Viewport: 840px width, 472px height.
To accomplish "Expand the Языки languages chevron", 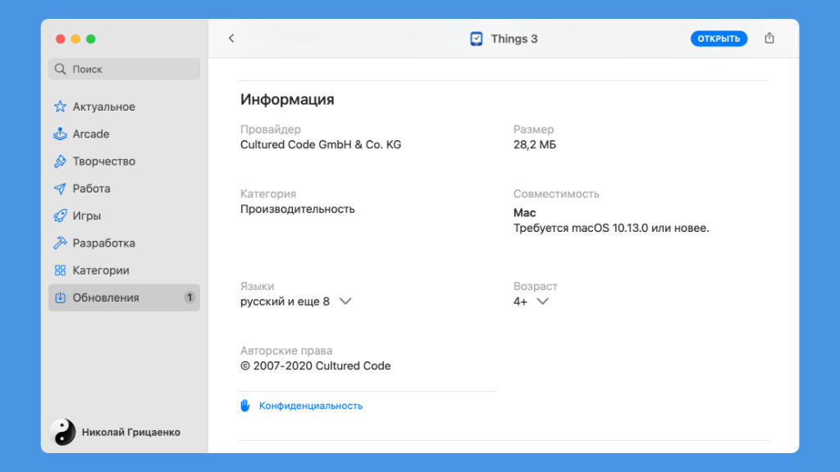I will 345,302.
